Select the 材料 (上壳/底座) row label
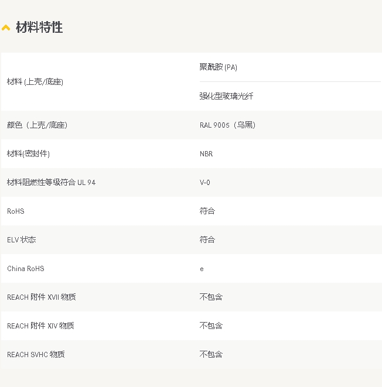This screenshot has height=387, width=382. [35, 82]
